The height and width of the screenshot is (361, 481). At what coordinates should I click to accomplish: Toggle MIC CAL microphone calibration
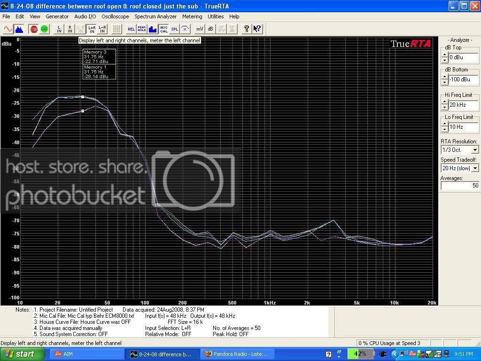point(164,29)
